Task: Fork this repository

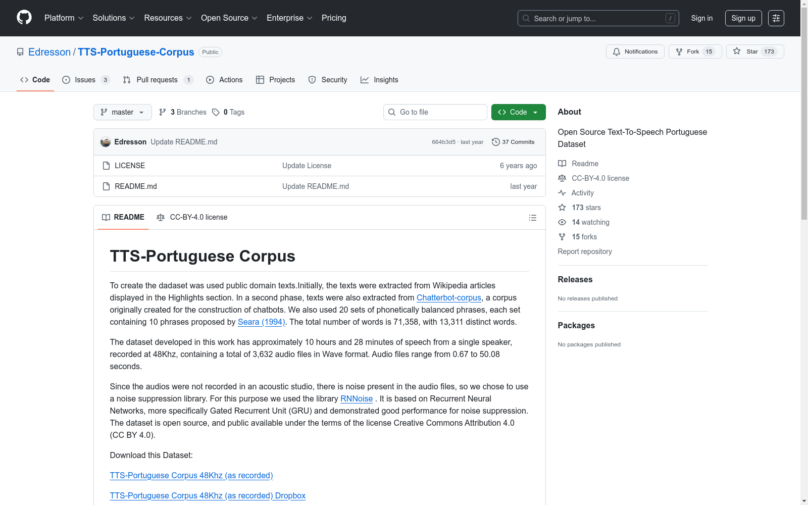Action: (695, 52)
